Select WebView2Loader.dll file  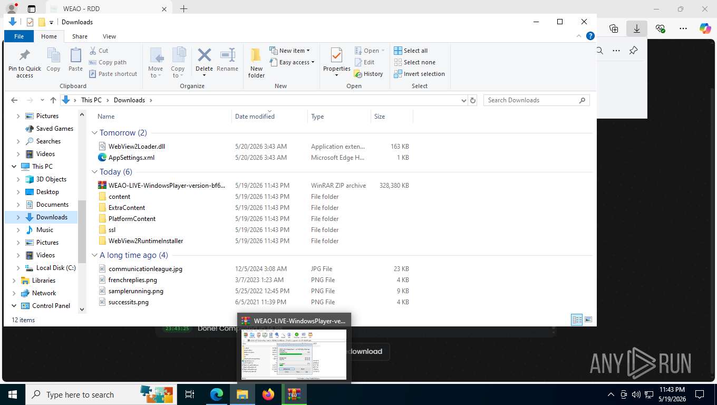pyautogui.click(x=137, y=147)
